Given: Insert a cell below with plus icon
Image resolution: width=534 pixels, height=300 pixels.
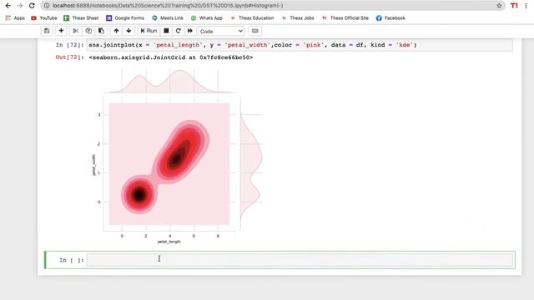Looking at the screenshot, I should coord(61,31).
